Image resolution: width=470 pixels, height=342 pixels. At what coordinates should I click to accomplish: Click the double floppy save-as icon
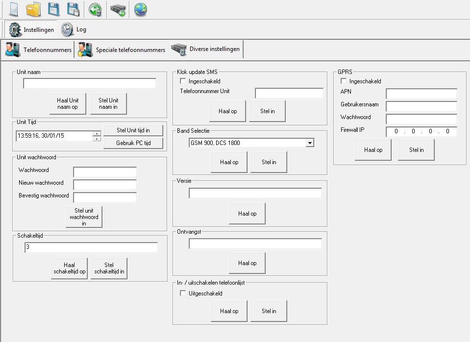point(74,9)
